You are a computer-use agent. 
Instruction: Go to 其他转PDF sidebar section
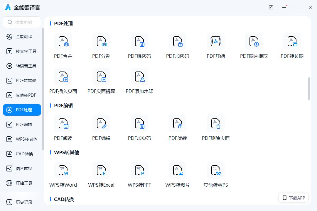(22, 95)
